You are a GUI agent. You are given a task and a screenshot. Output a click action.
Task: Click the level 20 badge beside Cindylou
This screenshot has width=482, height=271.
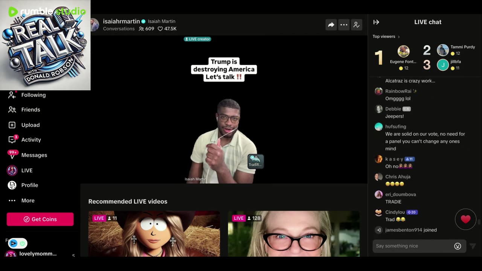(412, 212)
